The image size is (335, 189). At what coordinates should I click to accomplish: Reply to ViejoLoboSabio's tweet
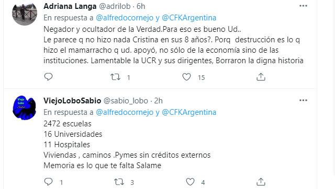click(x=48, y=182)
